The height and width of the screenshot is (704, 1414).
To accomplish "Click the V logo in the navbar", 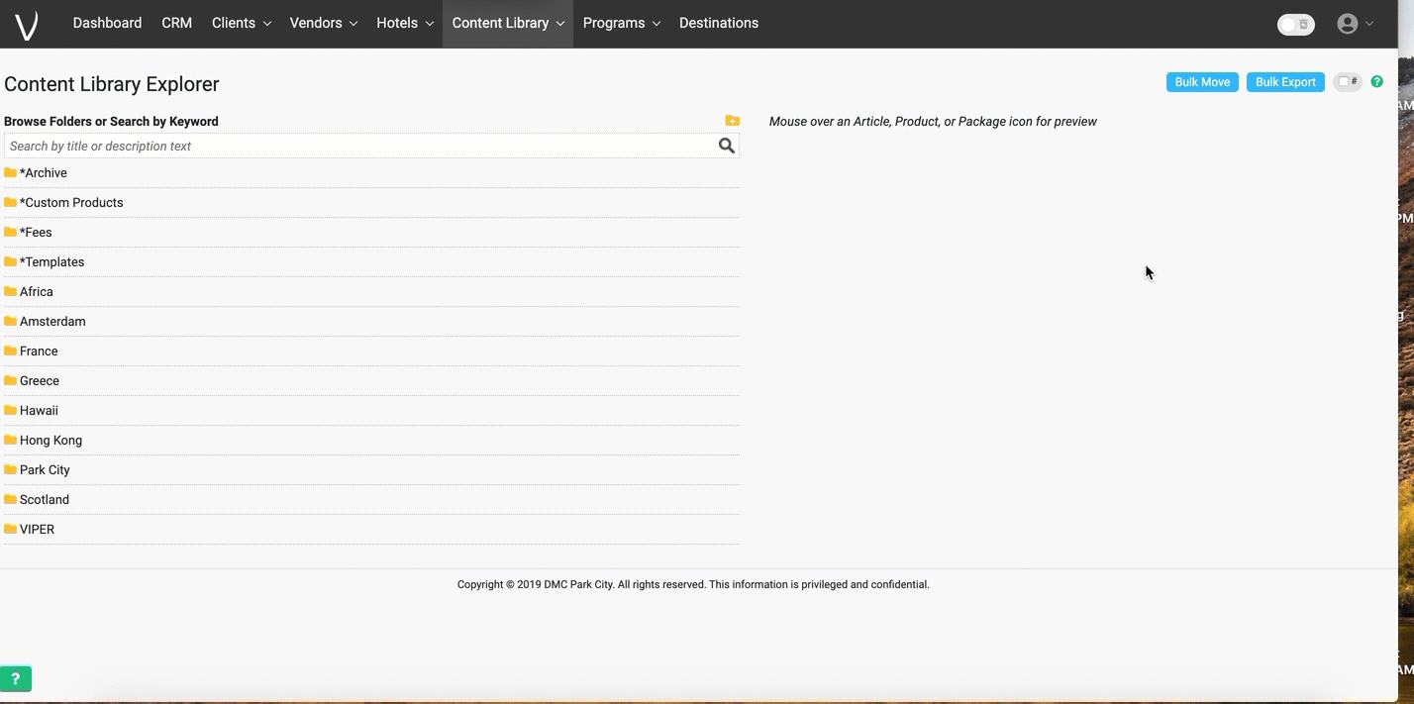I will pos(27,25).
